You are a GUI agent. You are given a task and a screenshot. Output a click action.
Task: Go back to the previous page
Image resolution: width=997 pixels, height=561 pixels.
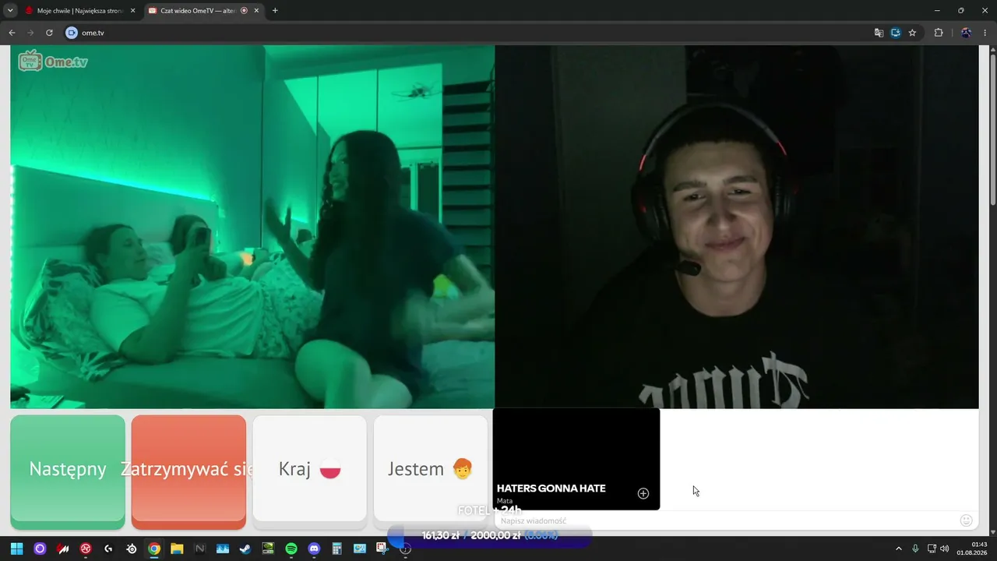[12, 33]
